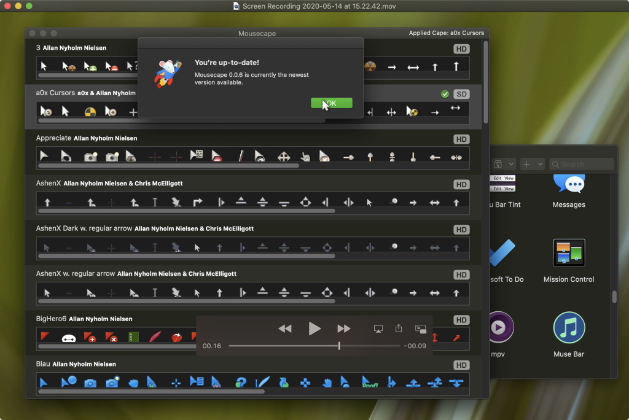Click the Search field in the background window
This screenshot has height=420, width=629.
581,164
